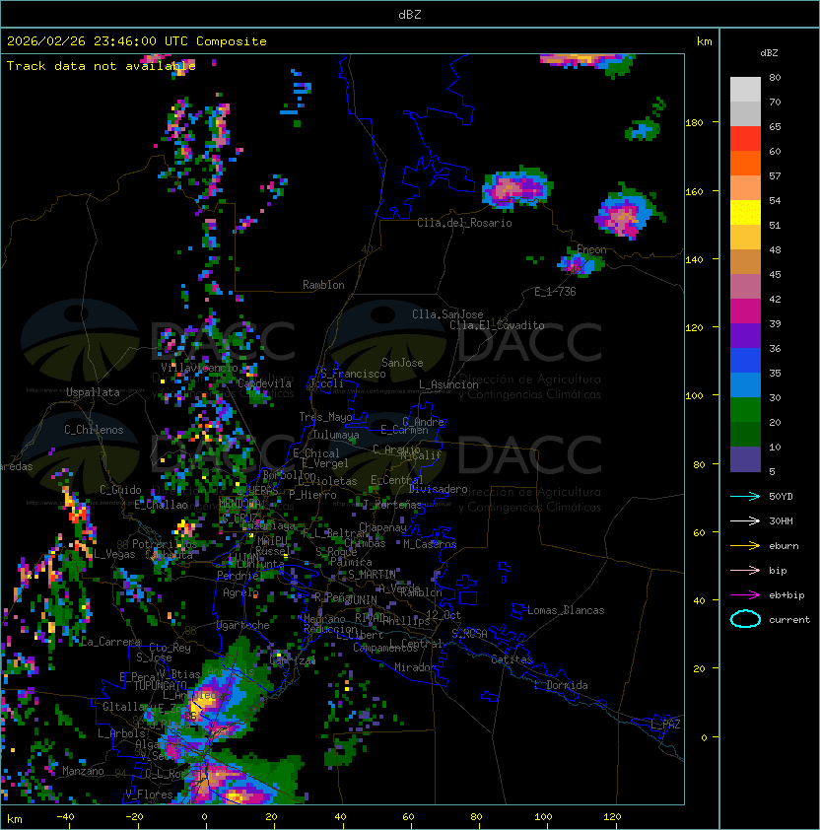Click the '160' km tick on the vertical axis
Viewport: 820px width, 830px height.
click(694, 191)
